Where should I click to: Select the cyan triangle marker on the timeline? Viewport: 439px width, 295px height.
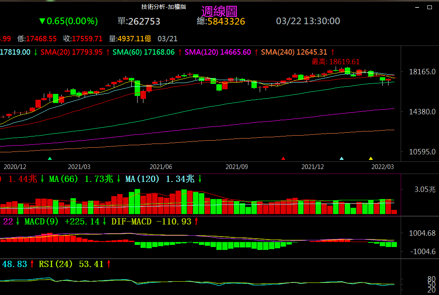point(342,159)
